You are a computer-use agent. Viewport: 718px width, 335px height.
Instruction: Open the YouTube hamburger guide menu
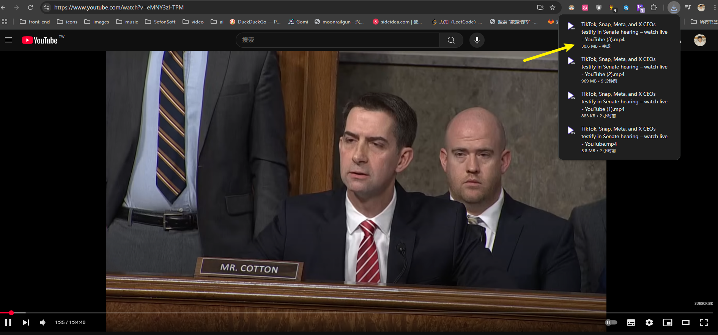(8, 40)
